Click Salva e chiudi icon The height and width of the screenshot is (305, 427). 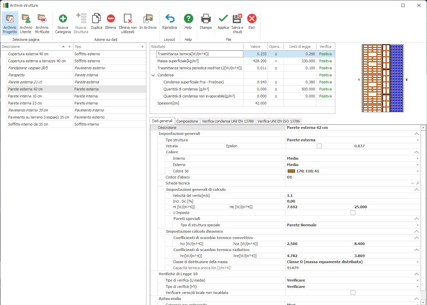point(237,19)
